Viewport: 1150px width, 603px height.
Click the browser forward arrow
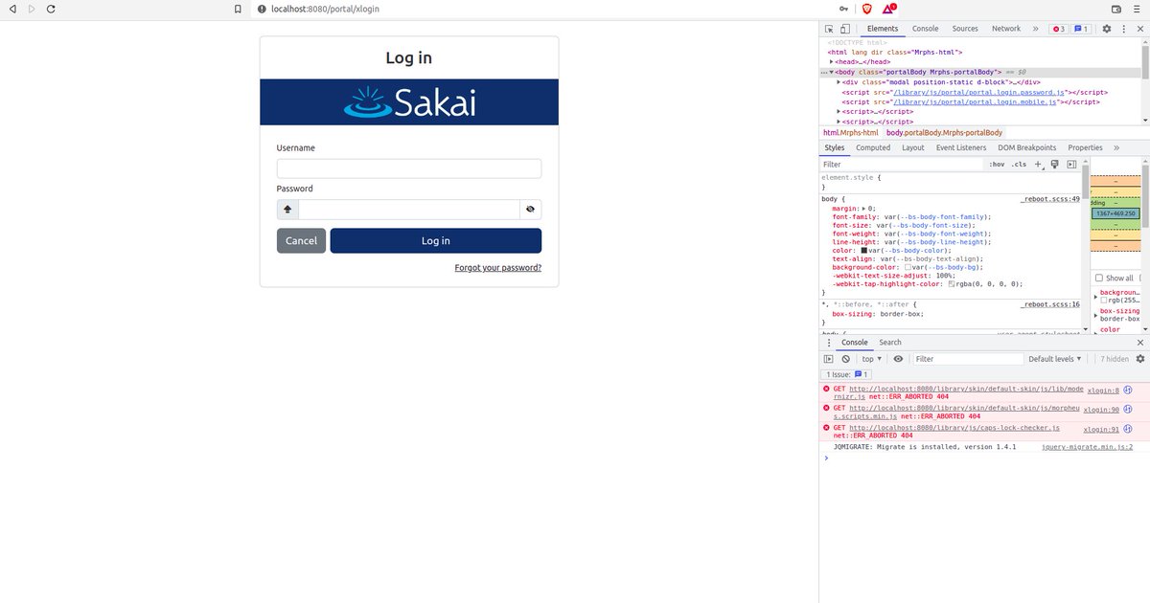(x=31, y=9)
